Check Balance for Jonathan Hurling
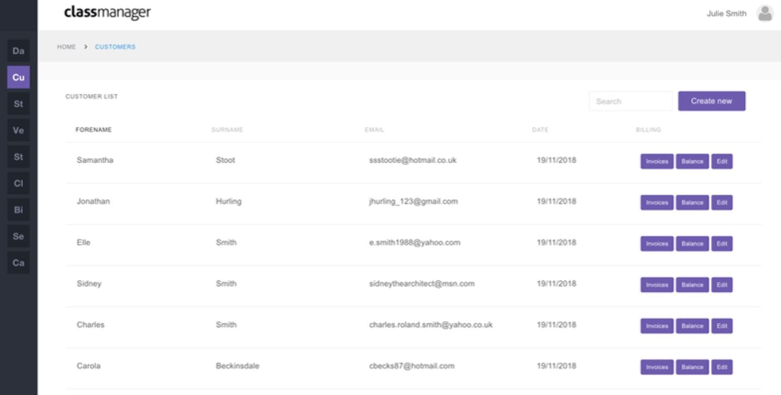Viewport: 781px width, 395px height. pos(693,202)
